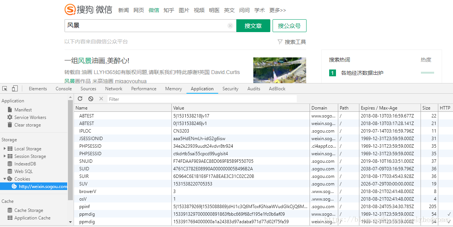Screen dimensions: 453x227
Task: Select the browerV cookie row
Action: pyautogui.click(x=263, y=191)
